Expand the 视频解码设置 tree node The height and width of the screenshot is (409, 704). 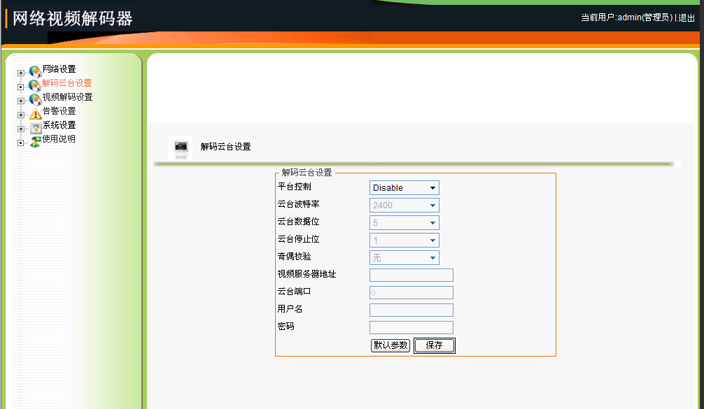click(x=21, y=101)
